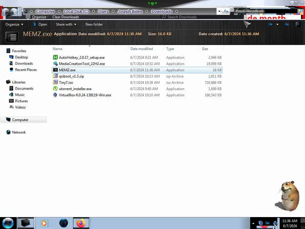The width and height of the screenshot is (305, 229).
Task: Click the Open button in toolbar
Action: coord(40,24)
